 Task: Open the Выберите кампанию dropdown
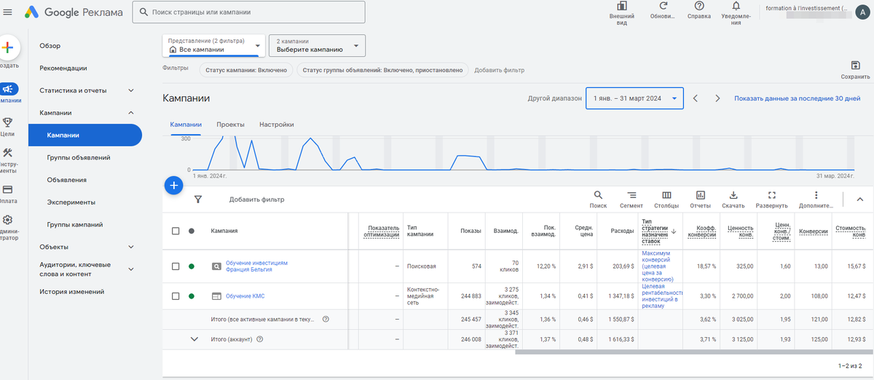tap(317, 45)
